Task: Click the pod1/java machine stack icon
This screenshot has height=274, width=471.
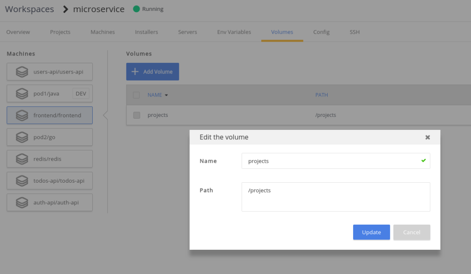Action: [x=22, y=93]
